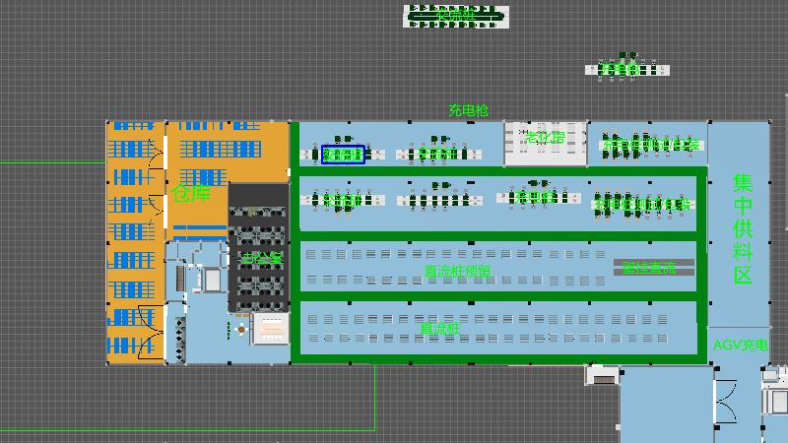The width and height of the screenshot is (788, 443).
Task: Select the AGV充电 area label
Action: [x=739, y=346]
